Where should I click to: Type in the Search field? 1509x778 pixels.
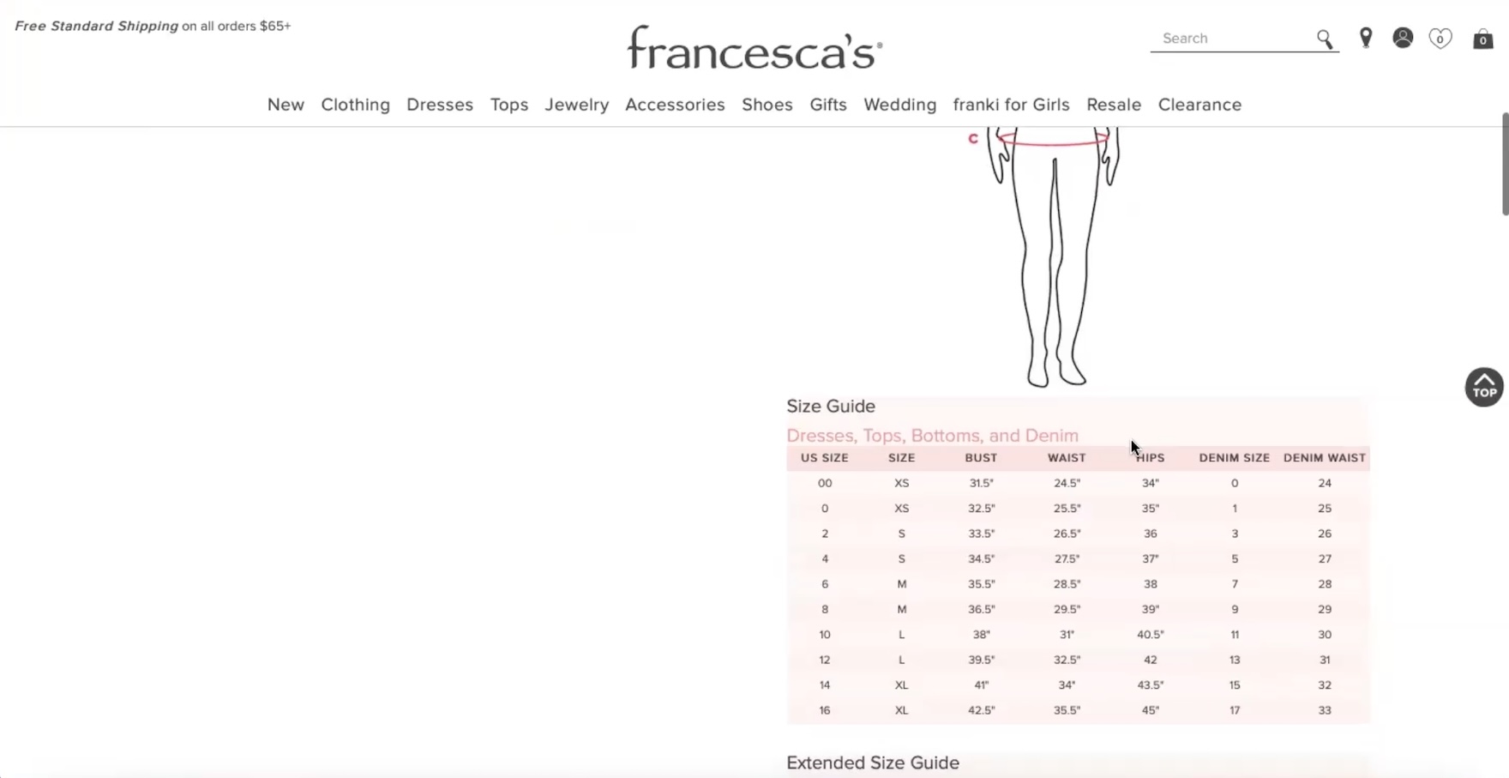click(x=1235, y=39)
